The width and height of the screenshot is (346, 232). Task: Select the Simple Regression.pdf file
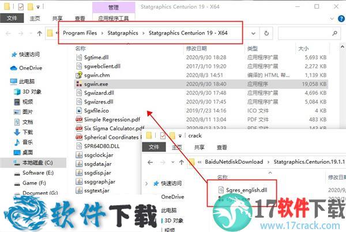tap(112, 119)
